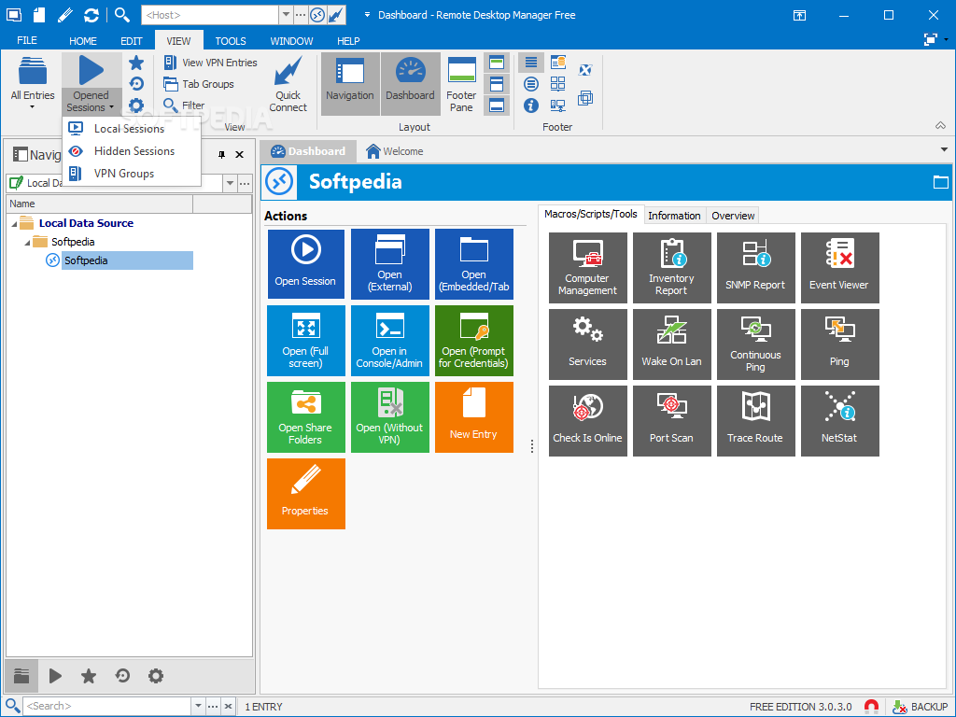
Task: Launch the Port Scan tool
Action: click(x=671, y=421)
